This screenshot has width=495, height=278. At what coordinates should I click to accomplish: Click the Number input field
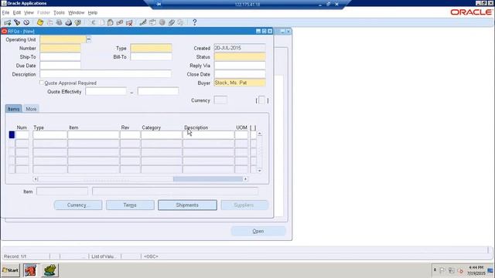tap(60, 48)
